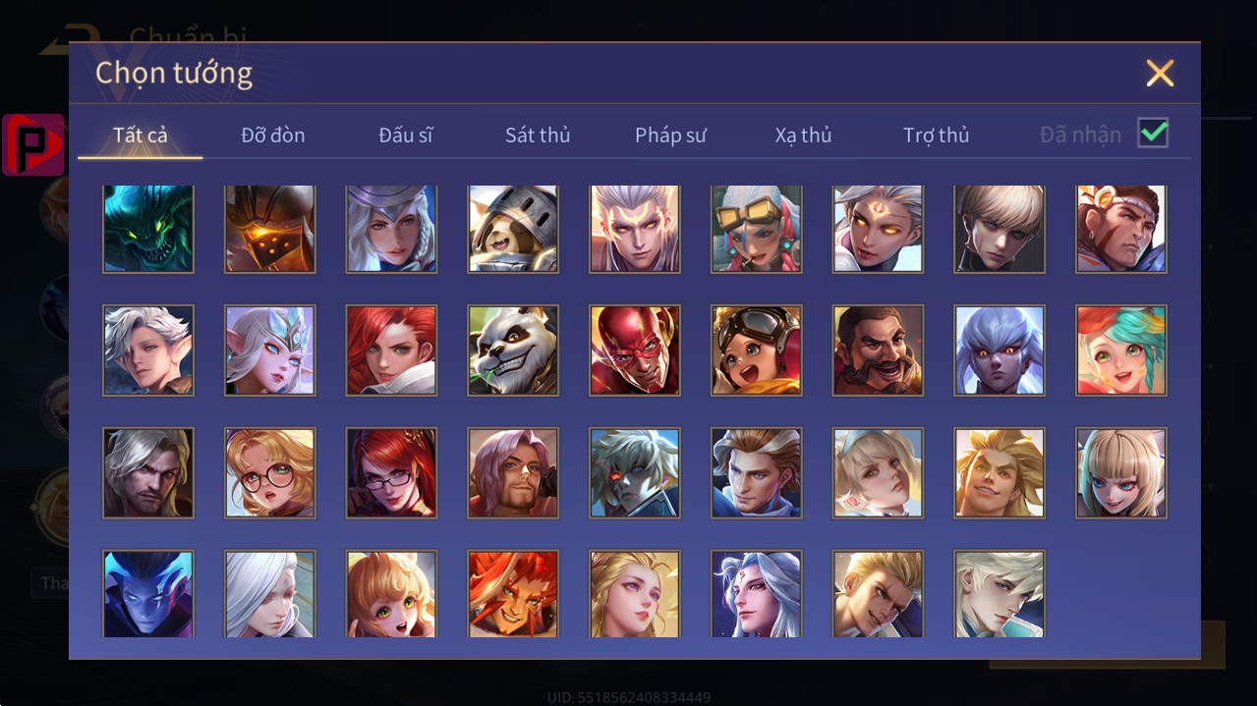Select the purple-skinned girl hero portrait

pyautogui.click(x=1000, y=351)
